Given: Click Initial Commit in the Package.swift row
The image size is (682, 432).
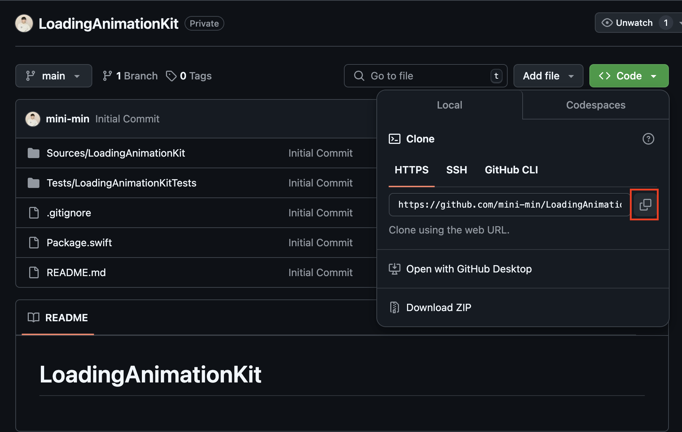Looking at the screenshot, I should (x=320, y=243).
